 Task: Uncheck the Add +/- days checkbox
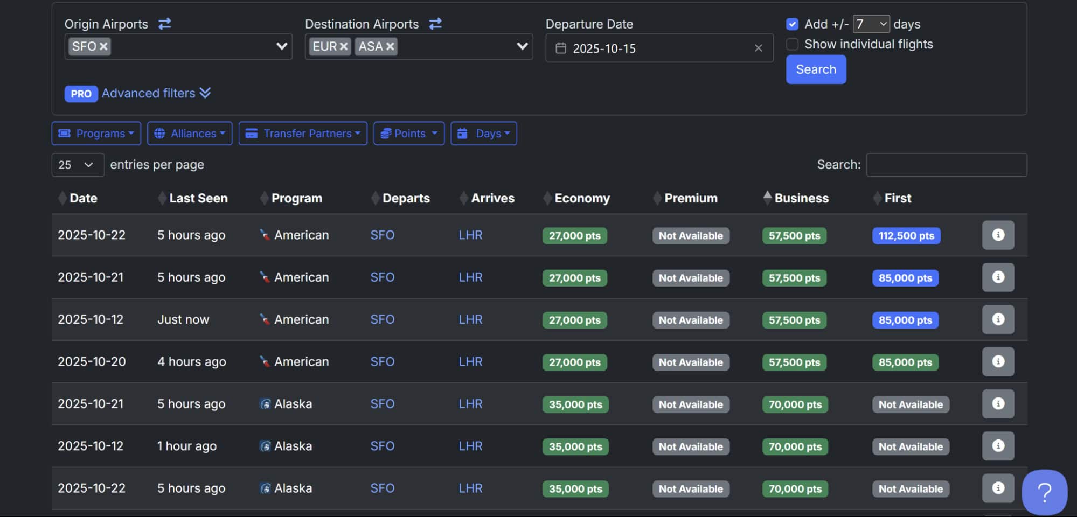[x=792, y=24]
